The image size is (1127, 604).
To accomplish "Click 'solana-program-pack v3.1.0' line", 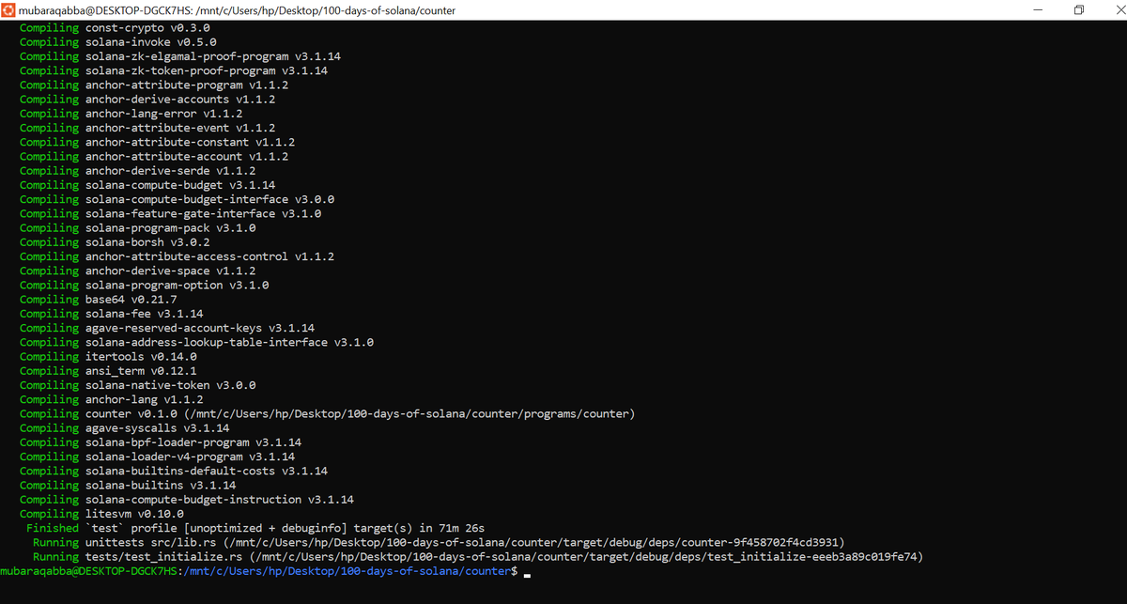I will coord(138,227).
